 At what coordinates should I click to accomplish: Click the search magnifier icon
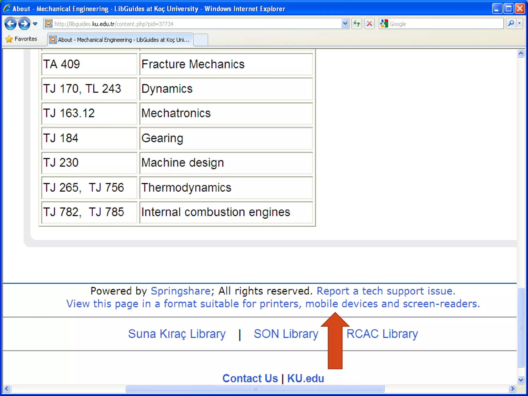point(511,24)
